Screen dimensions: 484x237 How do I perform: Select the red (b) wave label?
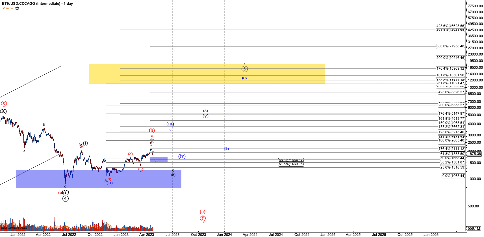(152, 130)
